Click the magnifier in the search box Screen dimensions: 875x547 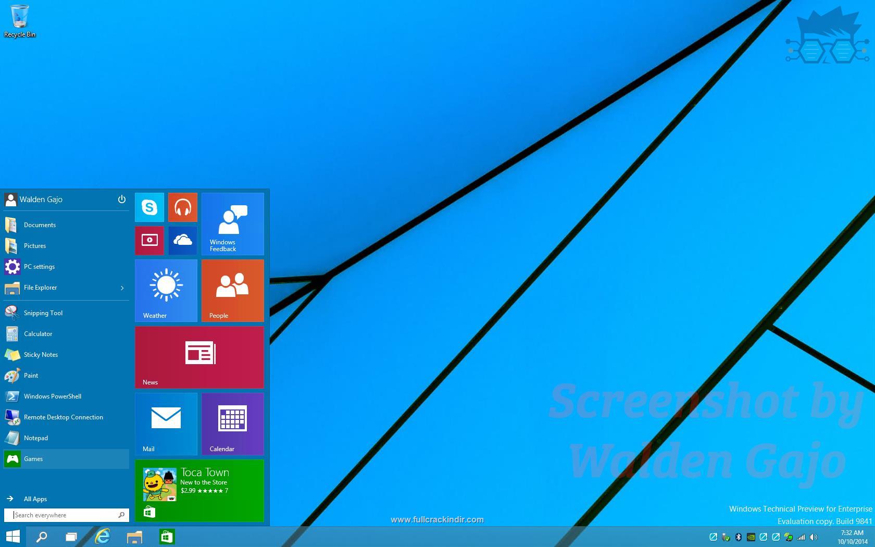click(x=121, y=515)
